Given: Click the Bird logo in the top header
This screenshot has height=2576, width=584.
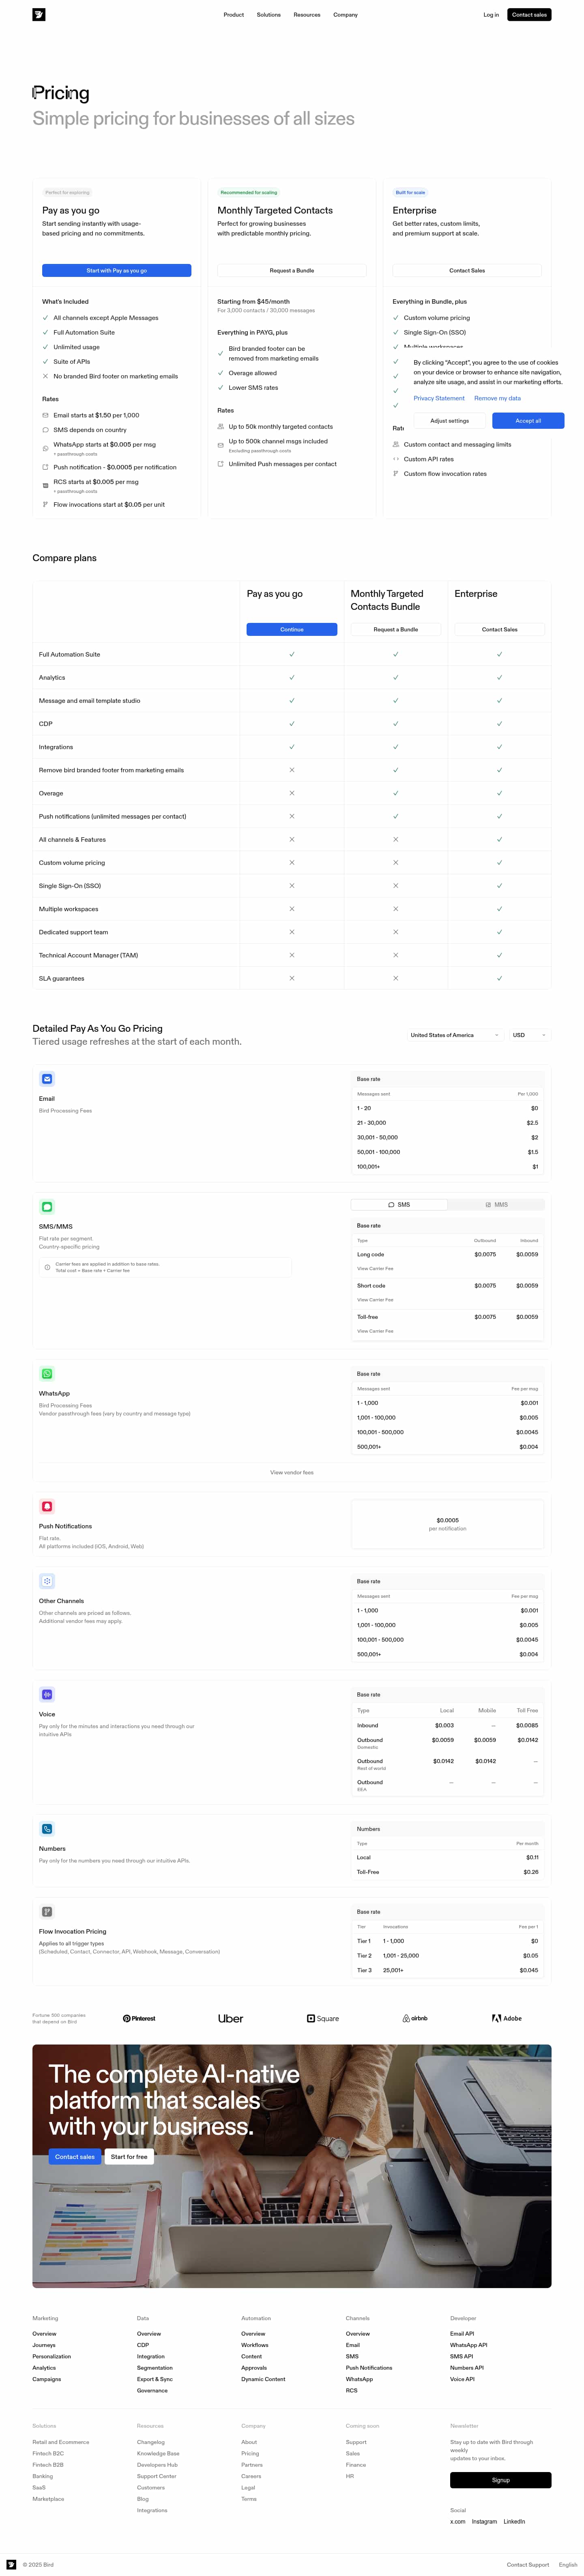Looking at the screenshot, I should click(x=39, y=15).
